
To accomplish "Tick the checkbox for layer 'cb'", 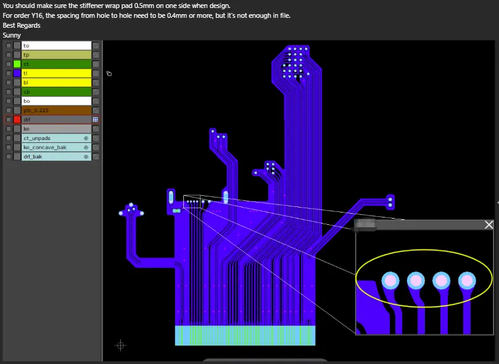I will [x=9, y=92].
